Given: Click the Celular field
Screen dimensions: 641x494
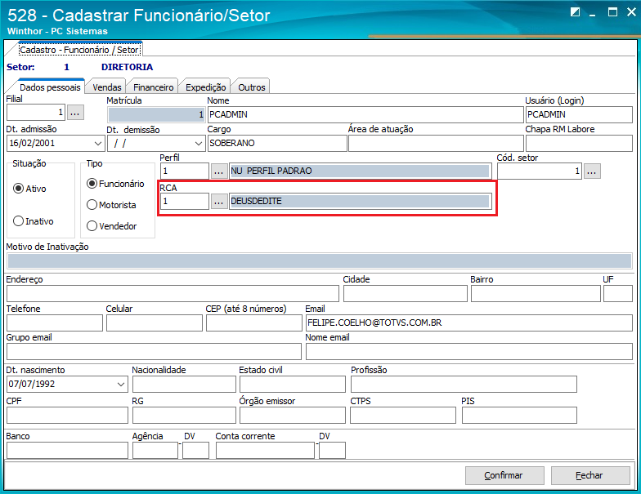Looking at the screenshot, I should click(x=155, y=323).
